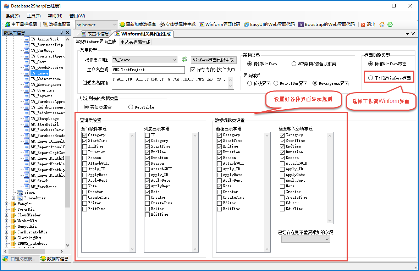Select WCF架构/混合式框架 radio button
The height and width of the screenshot is (271, 419).
click(x=294, y=64)
